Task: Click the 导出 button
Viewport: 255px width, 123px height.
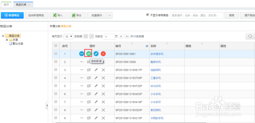Action: tap(77, 16)
